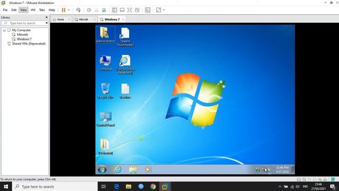Open Windows Media Player in guest taskbar

(x=148, y=170)
